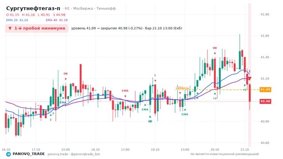
Task: Click the 'L 40.91' low value
Action: pos(44,15)
